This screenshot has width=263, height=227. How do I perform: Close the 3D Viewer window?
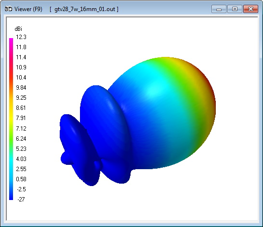[x=250, y=9]
